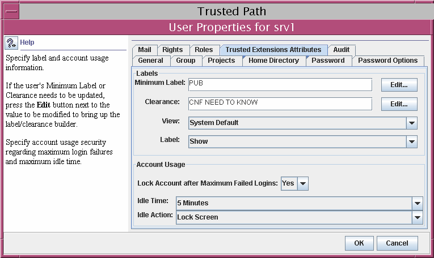This screenshot has height=258, width=434.
Task: Click Edit button next to Clearance
Action: coord(399,104)
